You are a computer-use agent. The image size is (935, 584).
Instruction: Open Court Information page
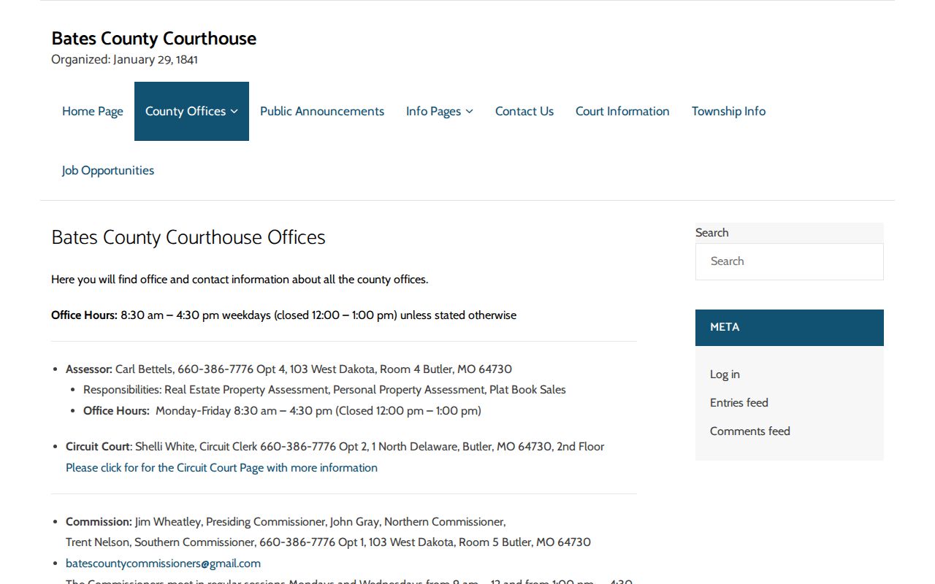click(622, 111)
